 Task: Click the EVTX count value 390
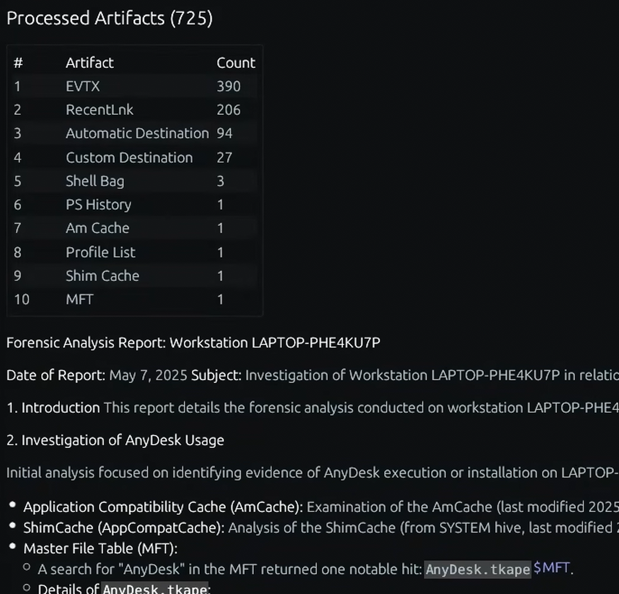coord(229,86)
